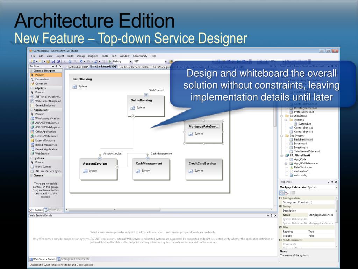
Task: Select SalesGeneralAdmin.sd in Solution Explorer
Action: tap(307, 151)
